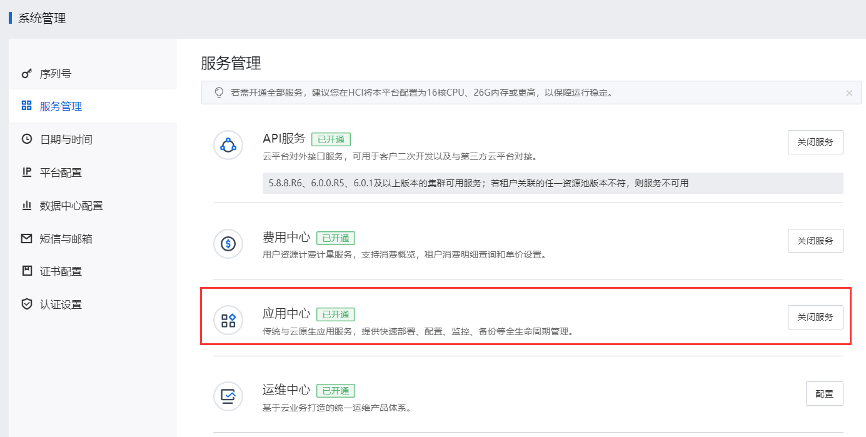Click the 应用中心 squares icon
The width and height of the screenshot is (866, 437).
[x=228, y=320]
